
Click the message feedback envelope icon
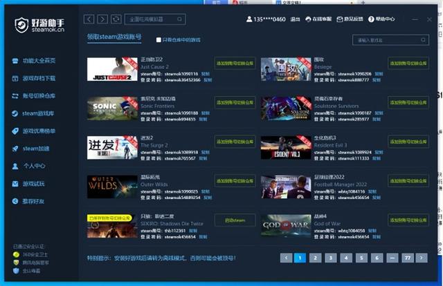click(x=340, y=19)
